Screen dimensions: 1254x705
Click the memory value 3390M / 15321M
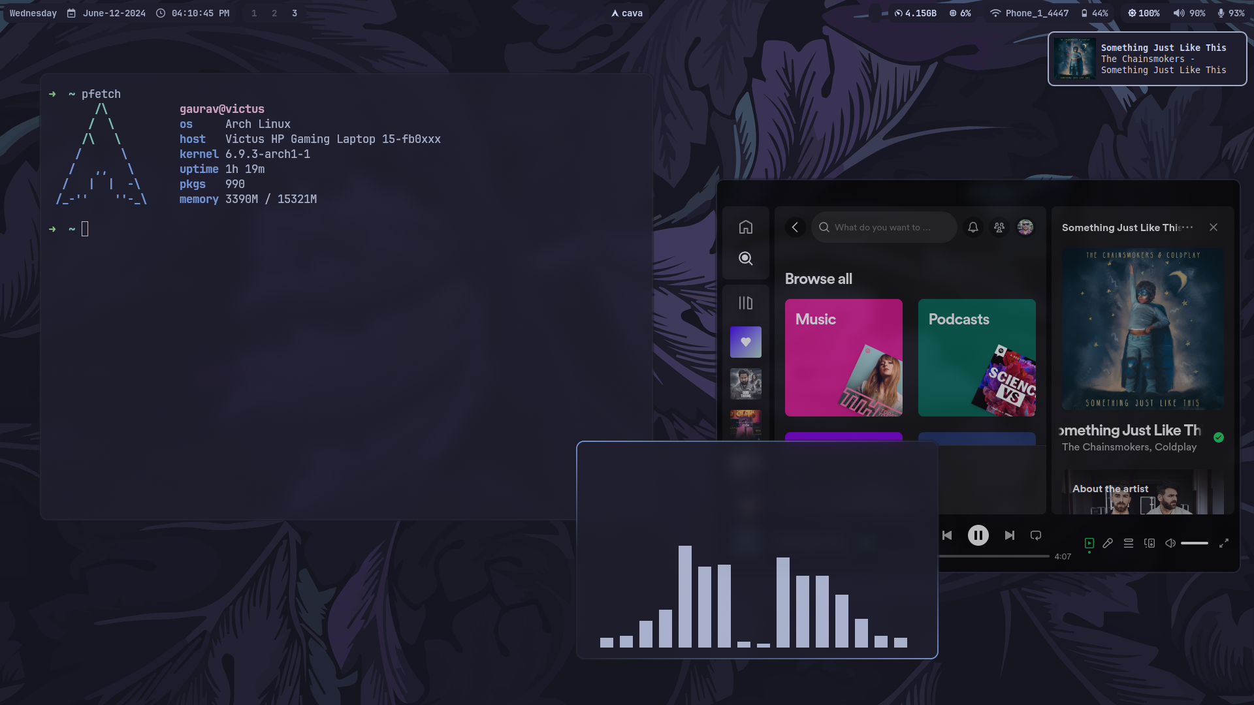(271, 199)
